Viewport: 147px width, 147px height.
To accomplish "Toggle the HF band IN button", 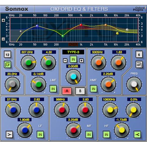I will (106, 134).
